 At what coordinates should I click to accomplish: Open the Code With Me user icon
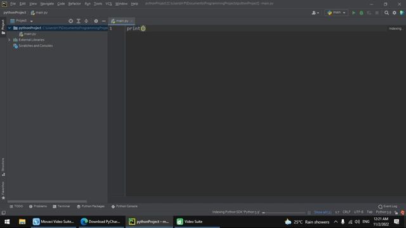coord(315,13)
